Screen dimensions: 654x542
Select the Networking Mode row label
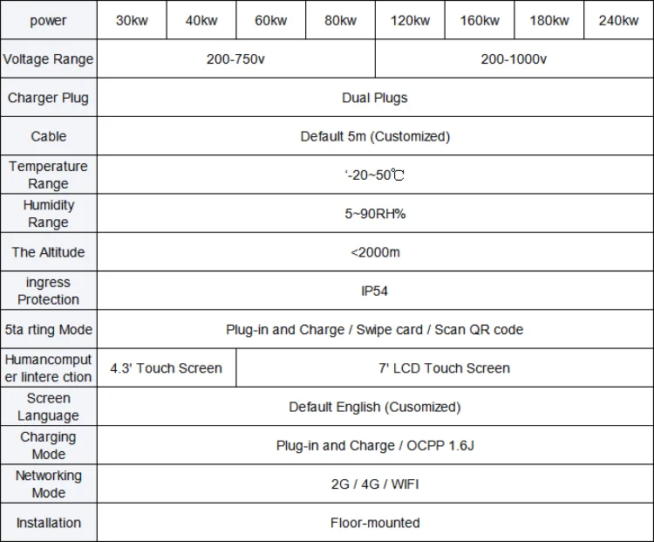point(48,484)
